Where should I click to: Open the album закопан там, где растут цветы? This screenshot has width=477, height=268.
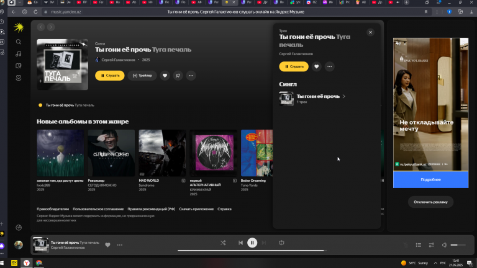click(x=60, y=153)
